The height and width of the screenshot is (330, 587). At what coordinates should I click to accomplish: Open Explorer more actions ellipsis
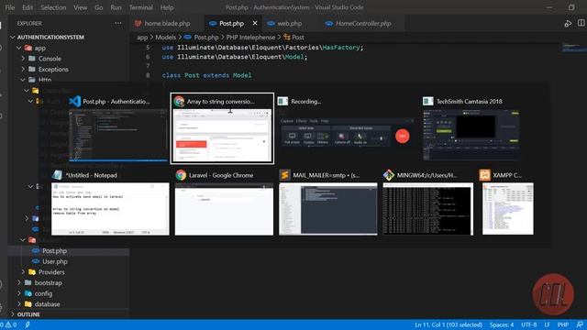[x=118, y=23]
